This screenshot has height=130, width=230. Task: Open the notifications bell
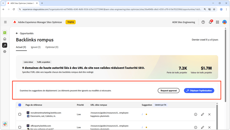click(210, 22)
